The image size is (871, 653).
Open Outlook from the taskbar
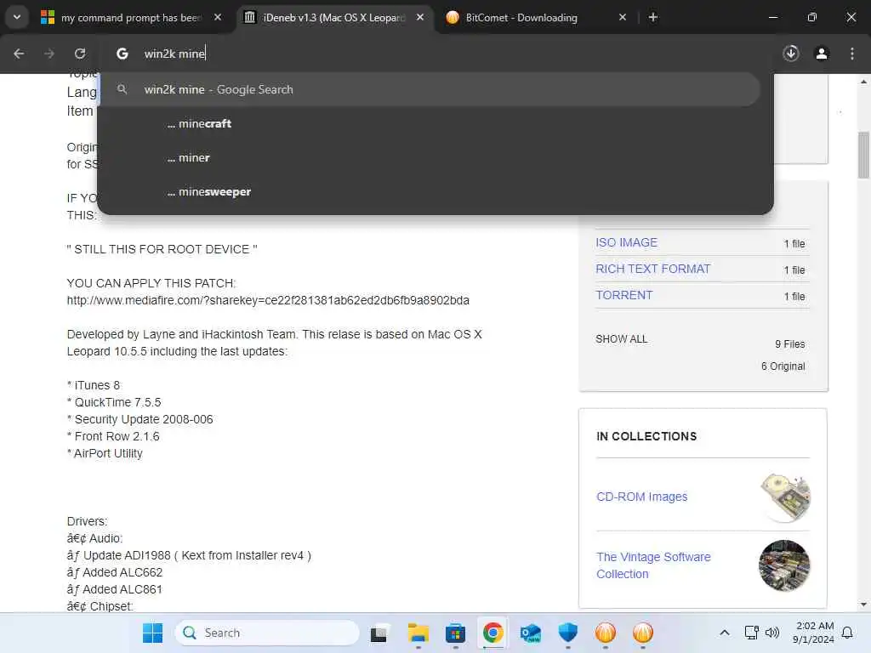(531, 633)
